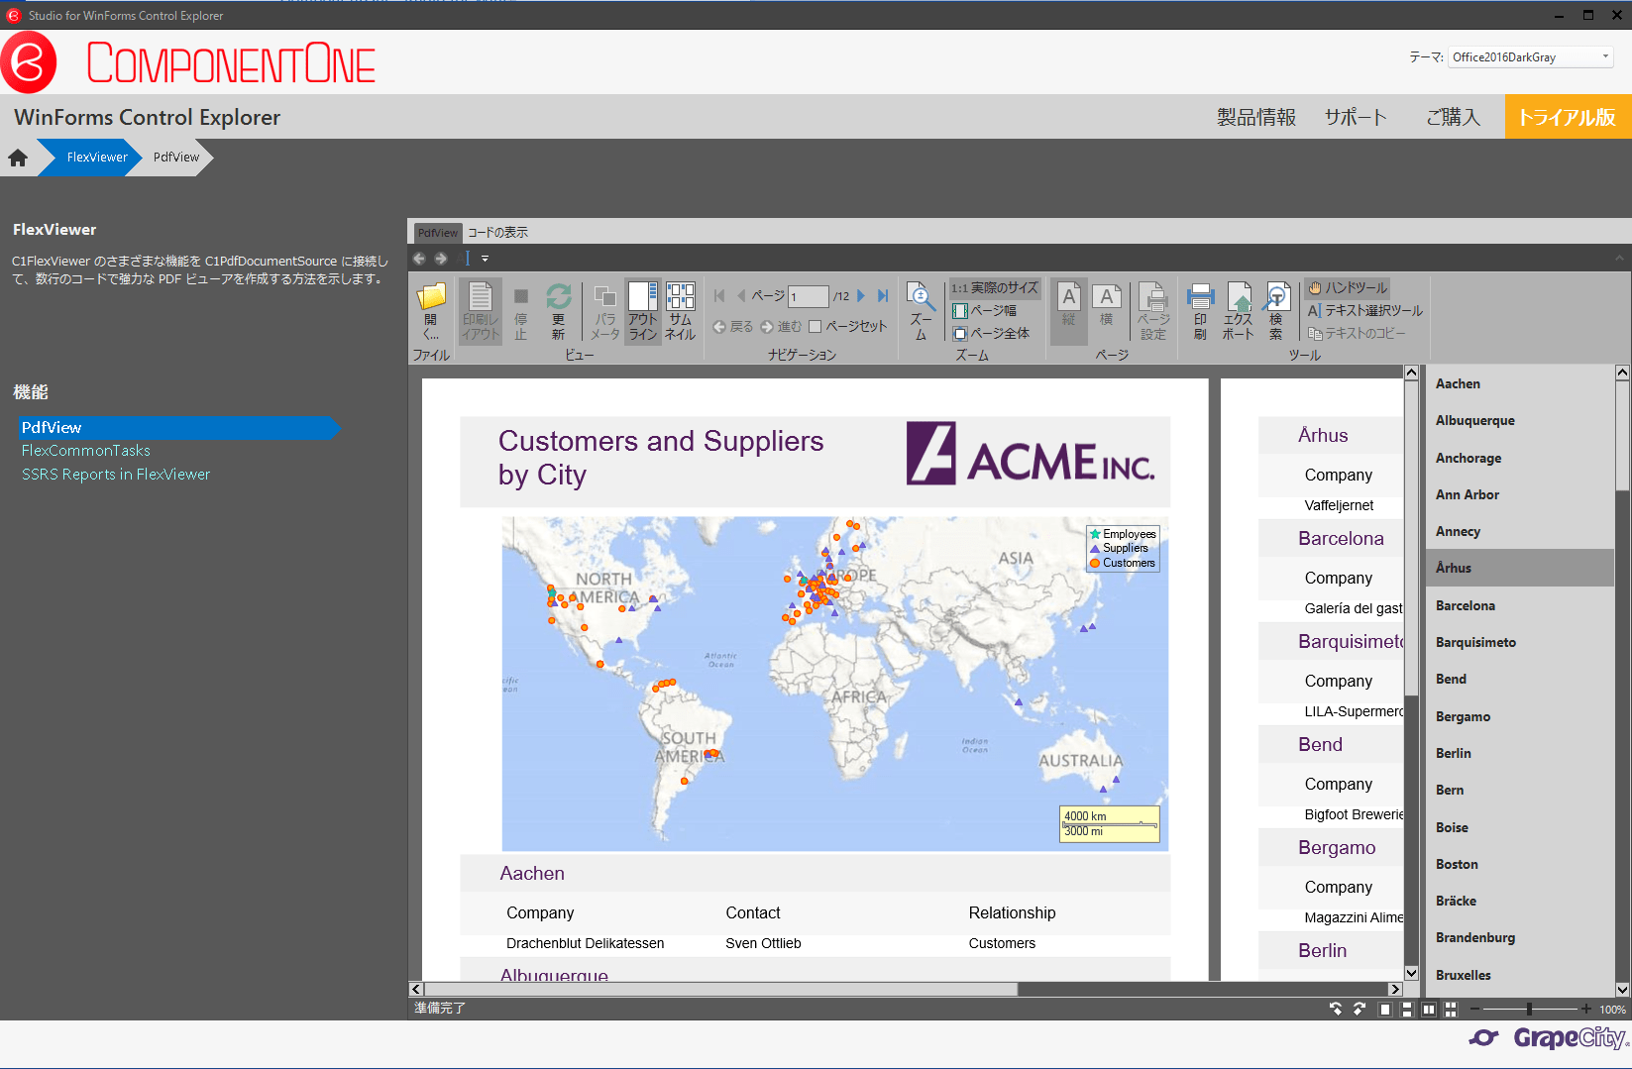This screenshot has width=1632, height=1069.
Task: Switch to the コードの表示 tab
Action: pos(498,232)
